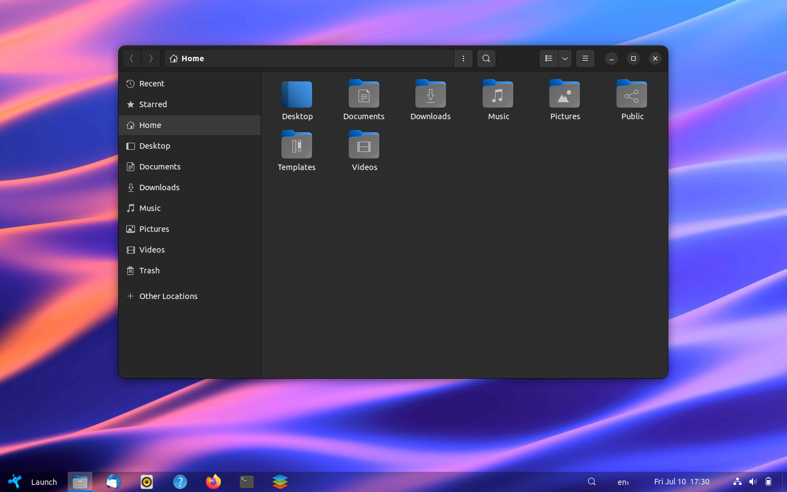Select Starred in the sidebar
The width and height of the screenshot is (787, 492).
[x=190, y=104]
